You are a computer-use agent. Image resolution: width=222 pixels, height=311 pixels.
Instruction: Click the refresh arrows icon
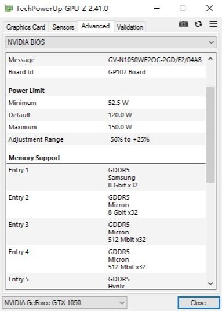198,24
